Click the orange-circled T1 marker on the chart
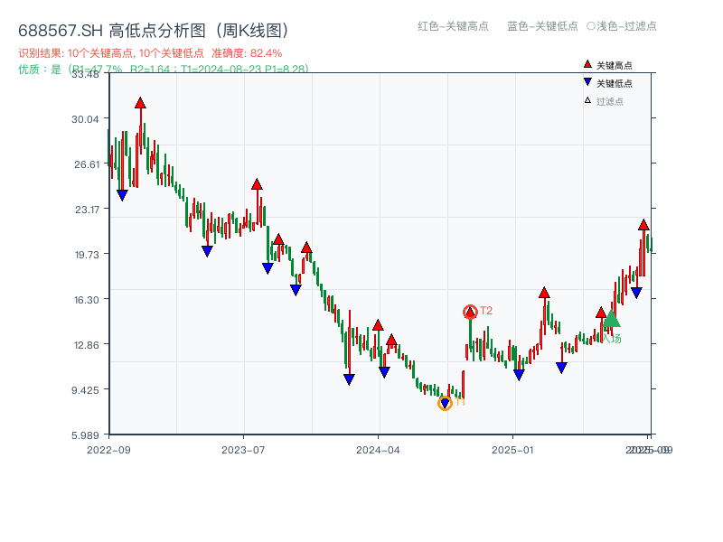Viewport: 723px width, 542px height. 446,403
